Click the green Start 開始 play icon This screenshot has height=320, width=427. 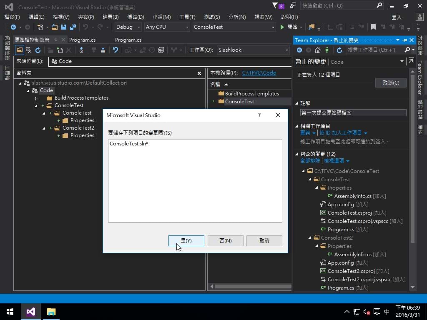(282, 27)
